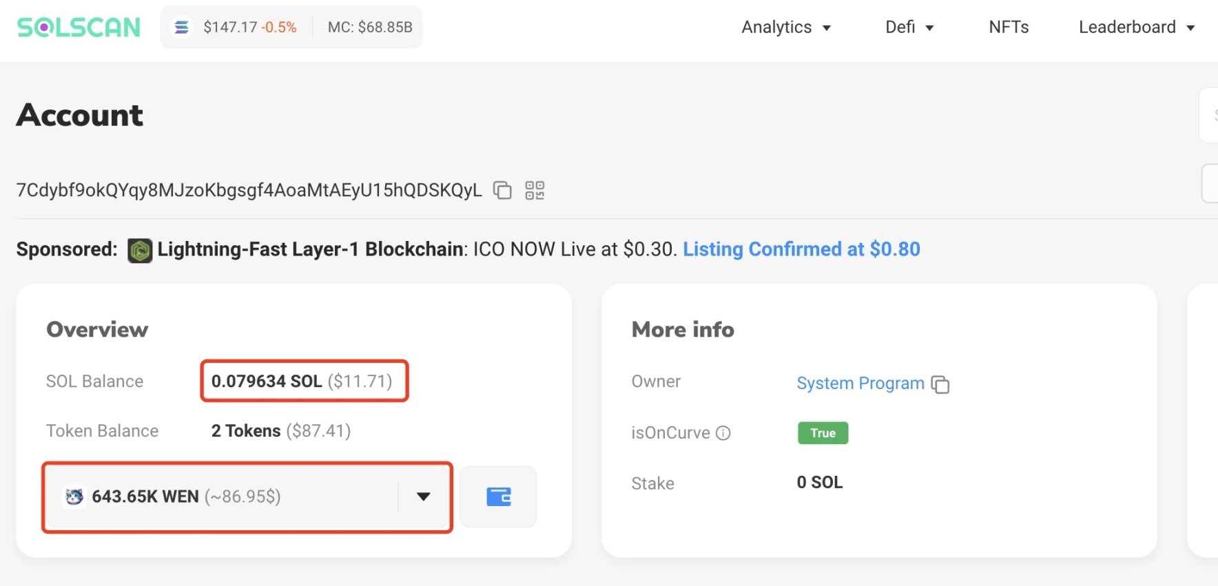Open the blue wallet icon button
The width and height of the screenshot is (1218, 586).
[498, 496]
